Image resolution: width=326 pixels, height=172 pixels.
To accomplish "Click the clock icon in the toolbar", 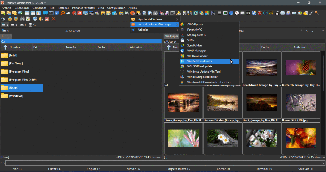I will (237, 13).
